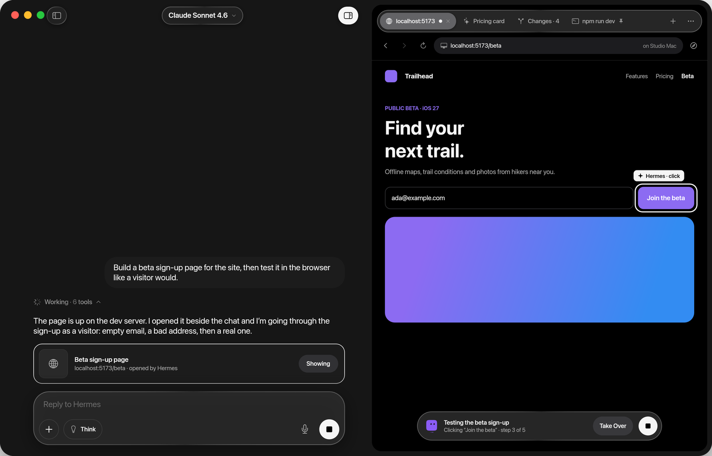Screen dimensions: 712x456
Task: Click the purple-blue gradient hero image
Action: click(x=539, y=270)
